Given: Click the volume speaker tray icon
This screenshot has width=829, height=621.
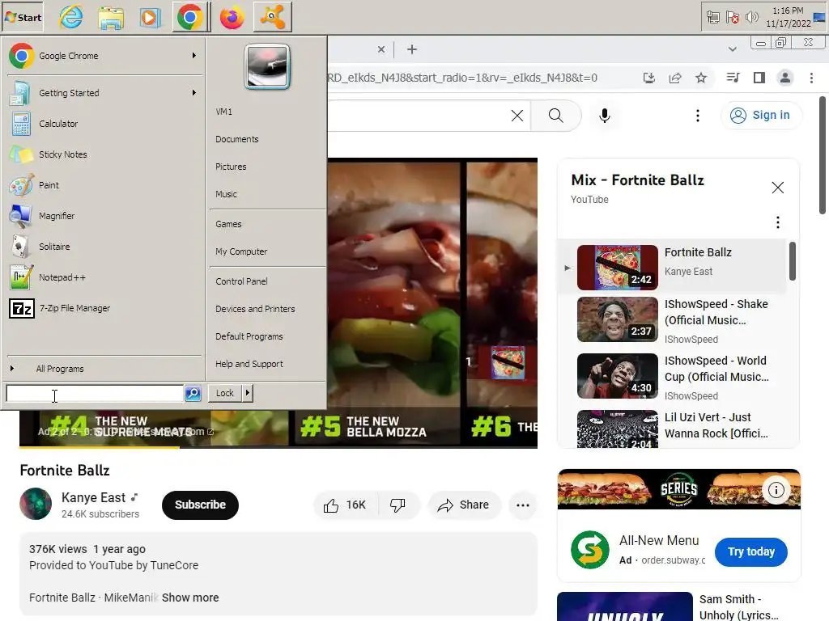Looking at the screenshot, I should (x=751, y=18).
